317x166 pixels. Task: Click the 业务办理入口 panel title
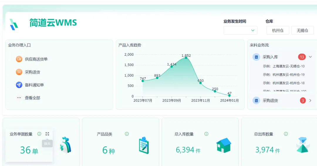coord(19,45)
